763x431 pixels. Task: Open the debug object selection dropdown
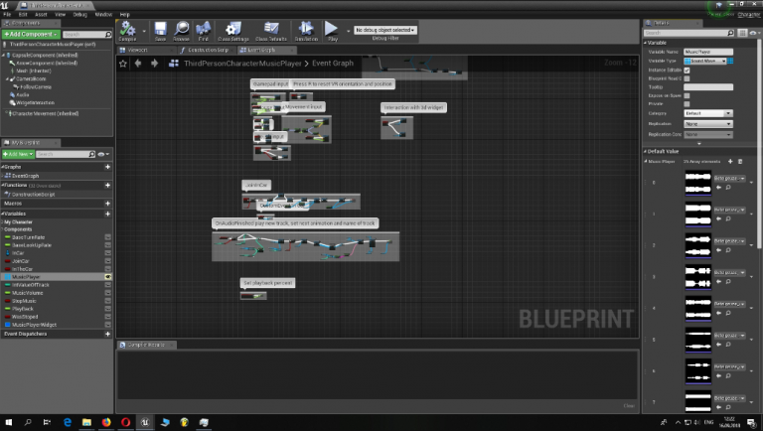384,30
